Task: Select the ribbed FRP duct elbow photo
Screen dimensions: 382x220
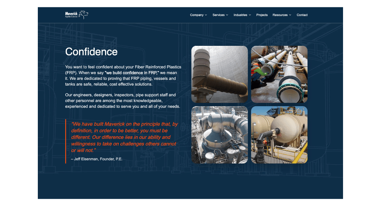Action: point(220,74)
